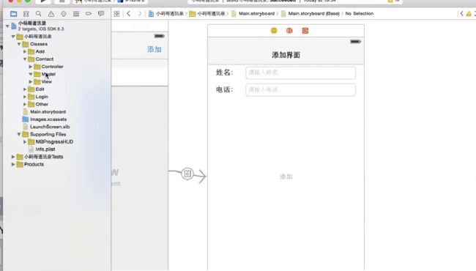Select the red Exit scene icon

coord(305,31)
